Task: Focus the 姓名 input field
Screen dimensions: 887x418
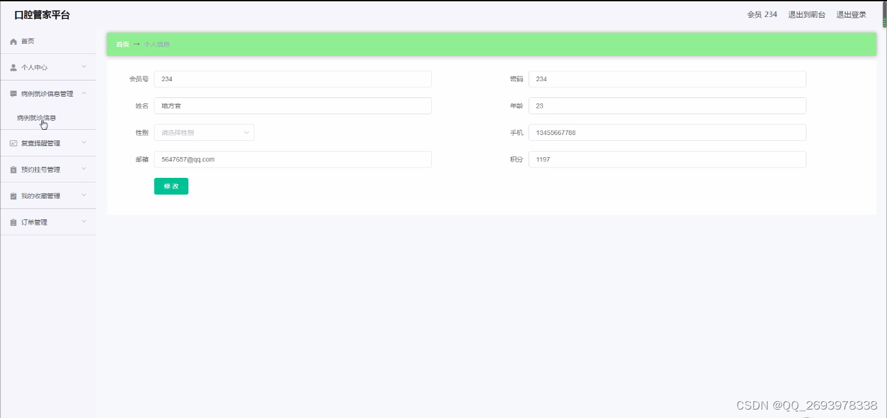Action: pos(293,106)
